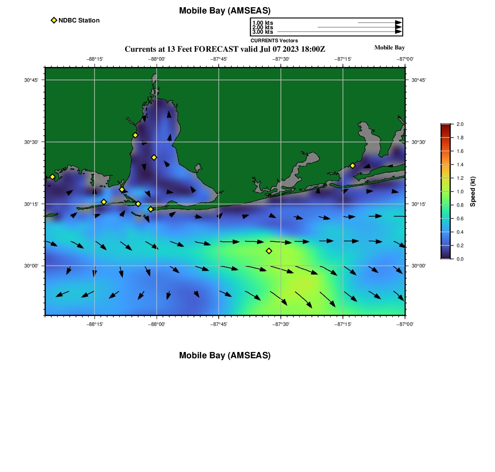Click the bottom 'Mobile Bay (AMSEAS)' title

[x=225, y=356]
